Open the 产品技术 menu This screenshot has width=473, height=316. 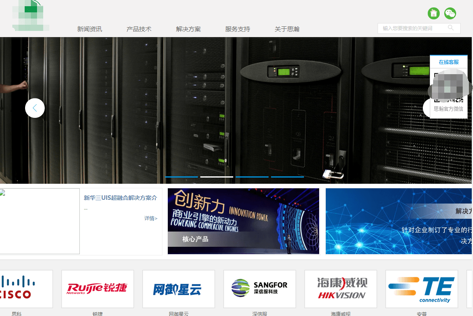139,29
